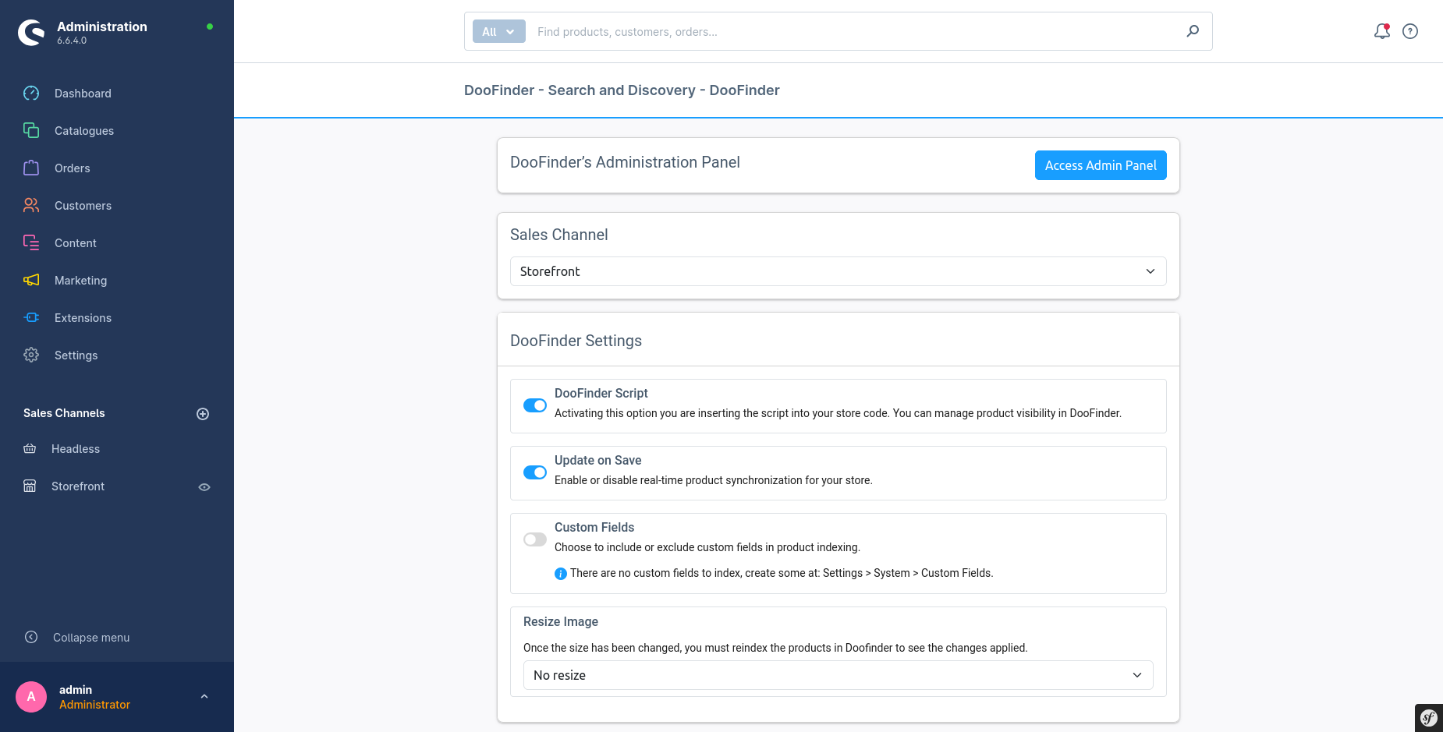Image resolution: width=1443 pixels, height=732 pixels.
Task: Click the Extensions plug icon
Action: point(31,318)
